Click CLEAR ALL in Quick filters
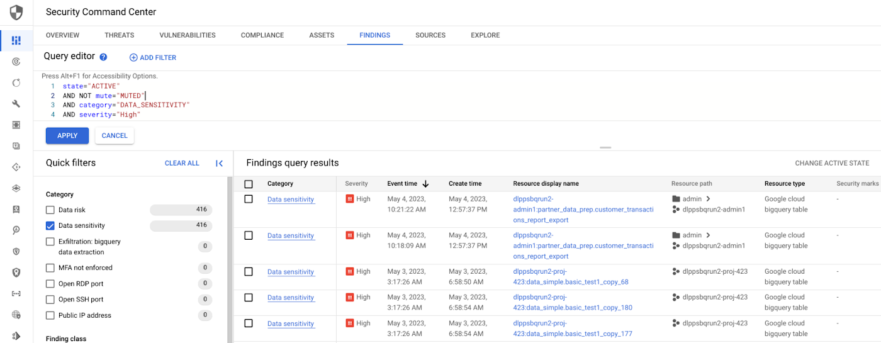 pos(182,163)
